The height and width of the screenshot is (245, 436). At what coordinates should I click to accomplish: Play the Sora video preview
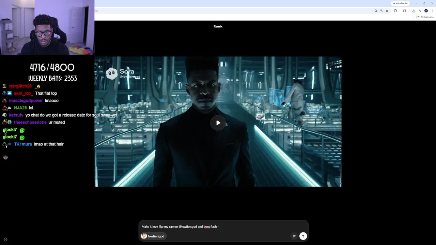(x=218, y=123)
